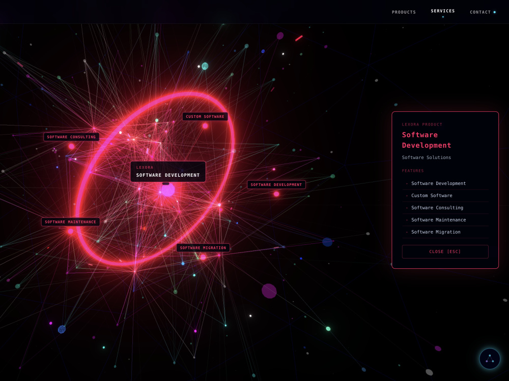
Task: Click the red dot under Software Maintenance
Action: point(70,231)
